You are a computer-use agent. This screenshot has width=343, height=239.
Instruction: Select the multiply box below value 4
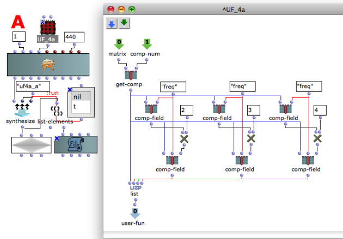317,139
